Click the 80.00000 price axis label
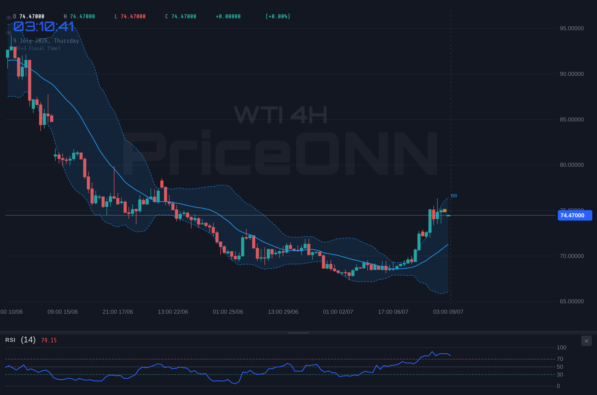 (572, 165)
